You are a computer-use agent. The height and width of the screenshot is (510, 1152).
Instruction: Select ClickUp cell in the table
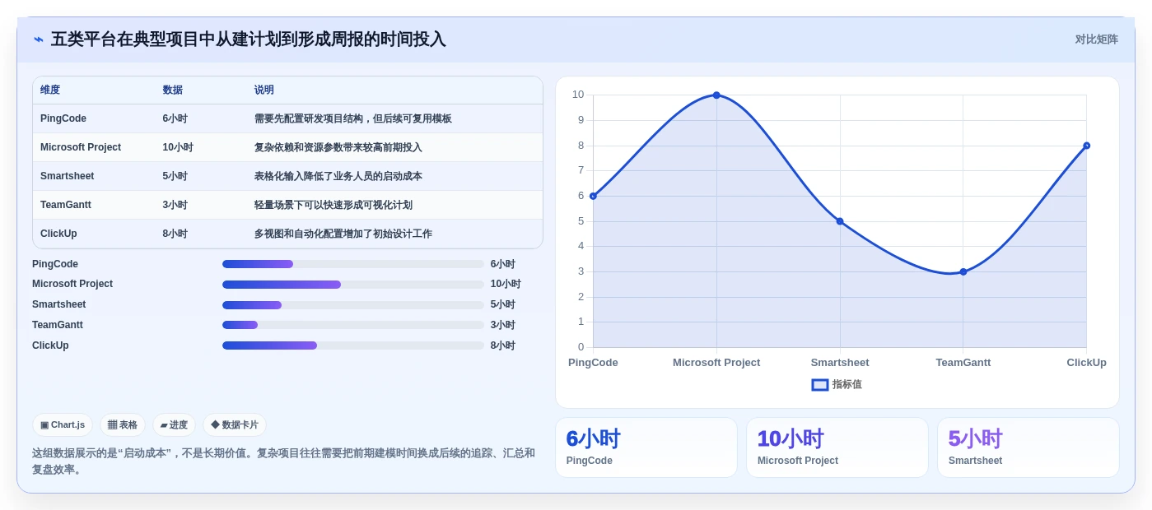click(58, 234)
